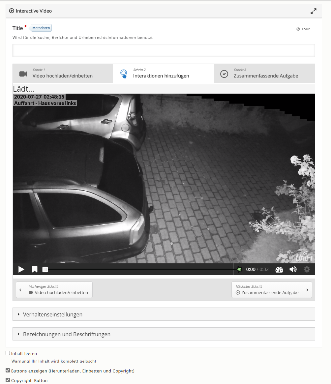Click the Metadaten button
Screen dimensions: 331x384
tap(41, 28)
